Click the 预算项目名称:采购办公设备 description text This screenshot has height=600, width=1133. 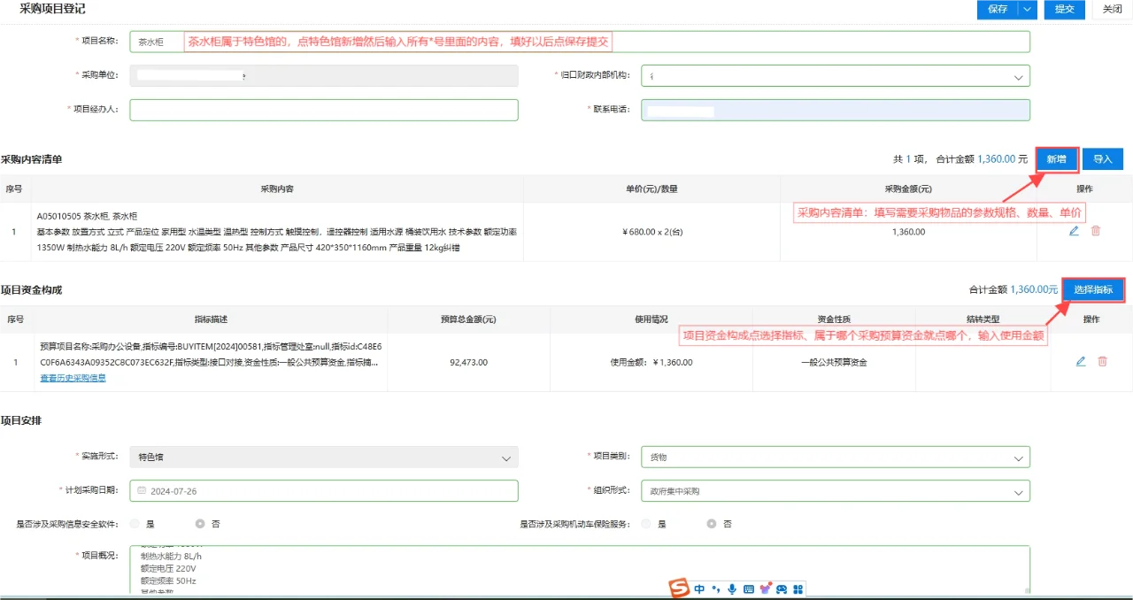click(x=212, y=354)
